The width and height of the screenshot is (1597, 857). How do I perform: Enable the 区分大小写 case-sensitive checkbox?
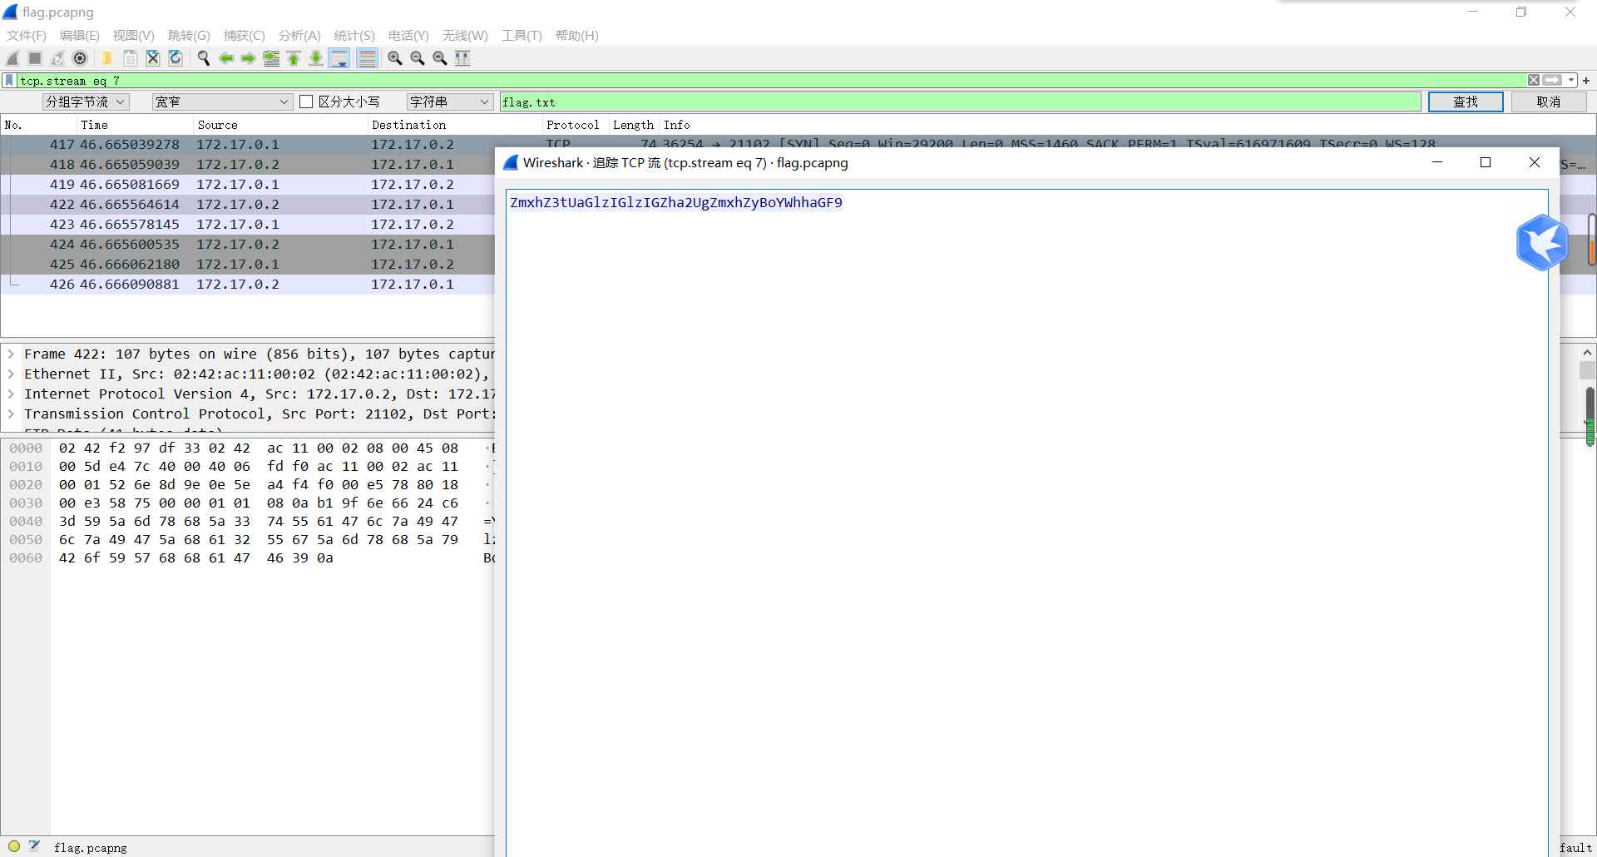(306, 102)
